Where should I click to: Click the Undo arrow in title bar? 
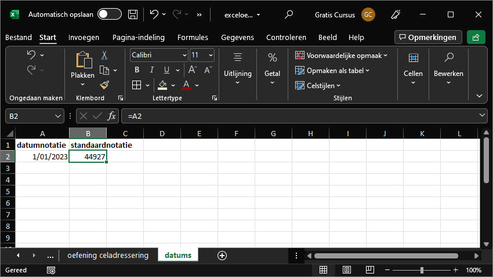point(154,14)
